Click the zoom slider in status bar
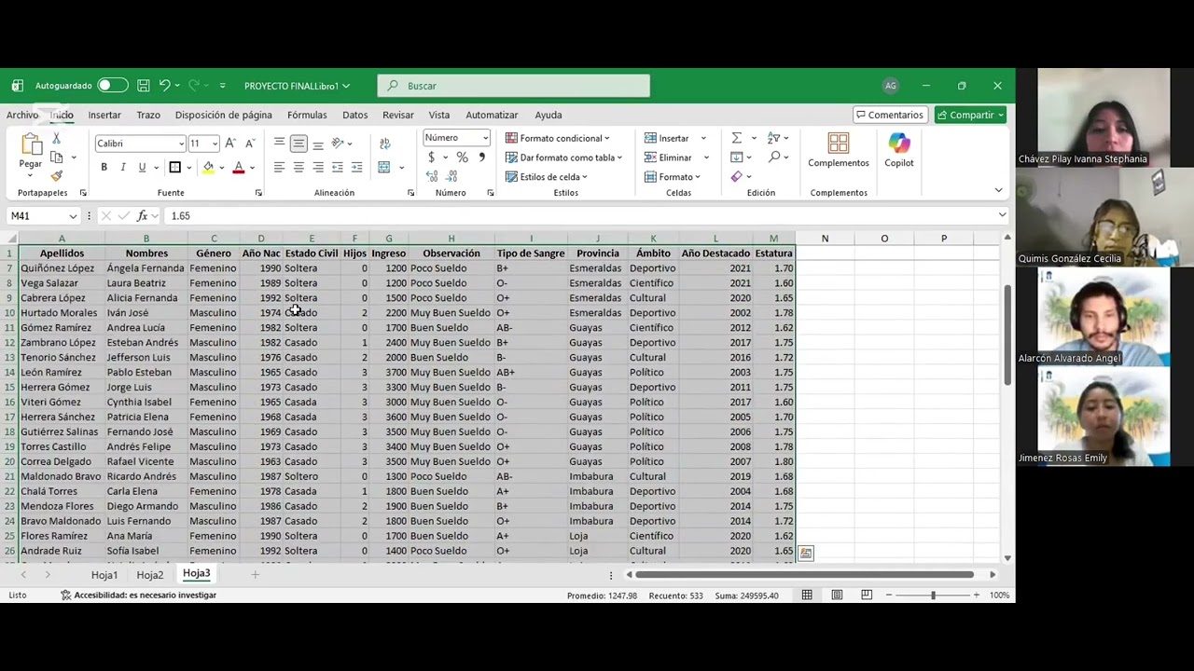 [933, 595]
